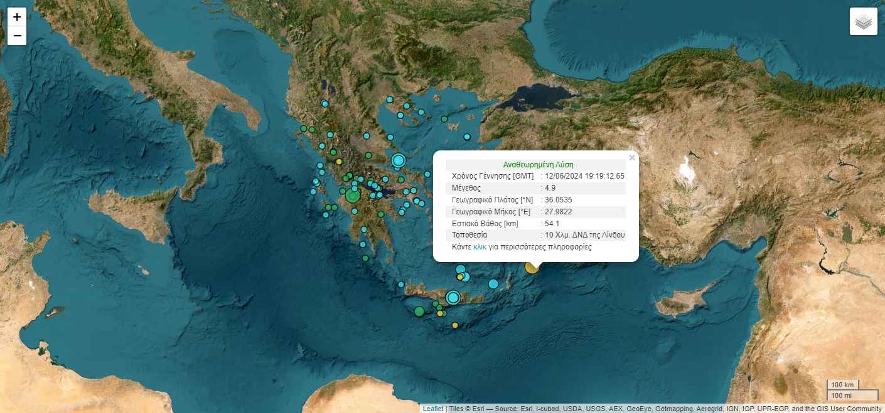This screenshot has width=885, height=413.
Task: Zoom in with the plus button
Action: click(17, 17)
